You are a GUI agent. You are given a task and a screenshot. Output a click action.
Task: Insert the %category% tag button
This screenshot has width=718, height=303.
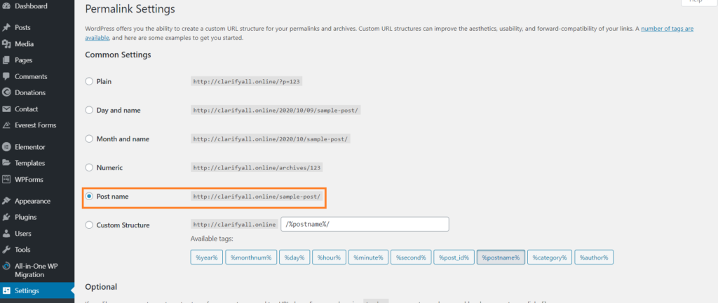[x=550, y=258]
